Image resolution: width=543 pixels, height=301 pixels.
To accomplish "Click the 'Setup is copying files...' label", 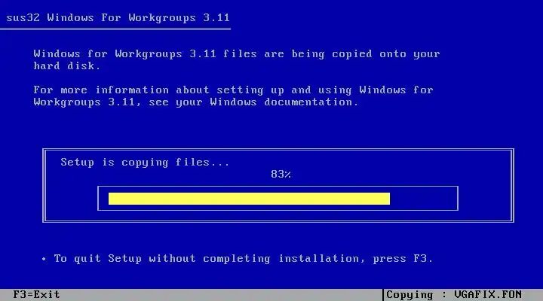I will (x=145, y=162).
